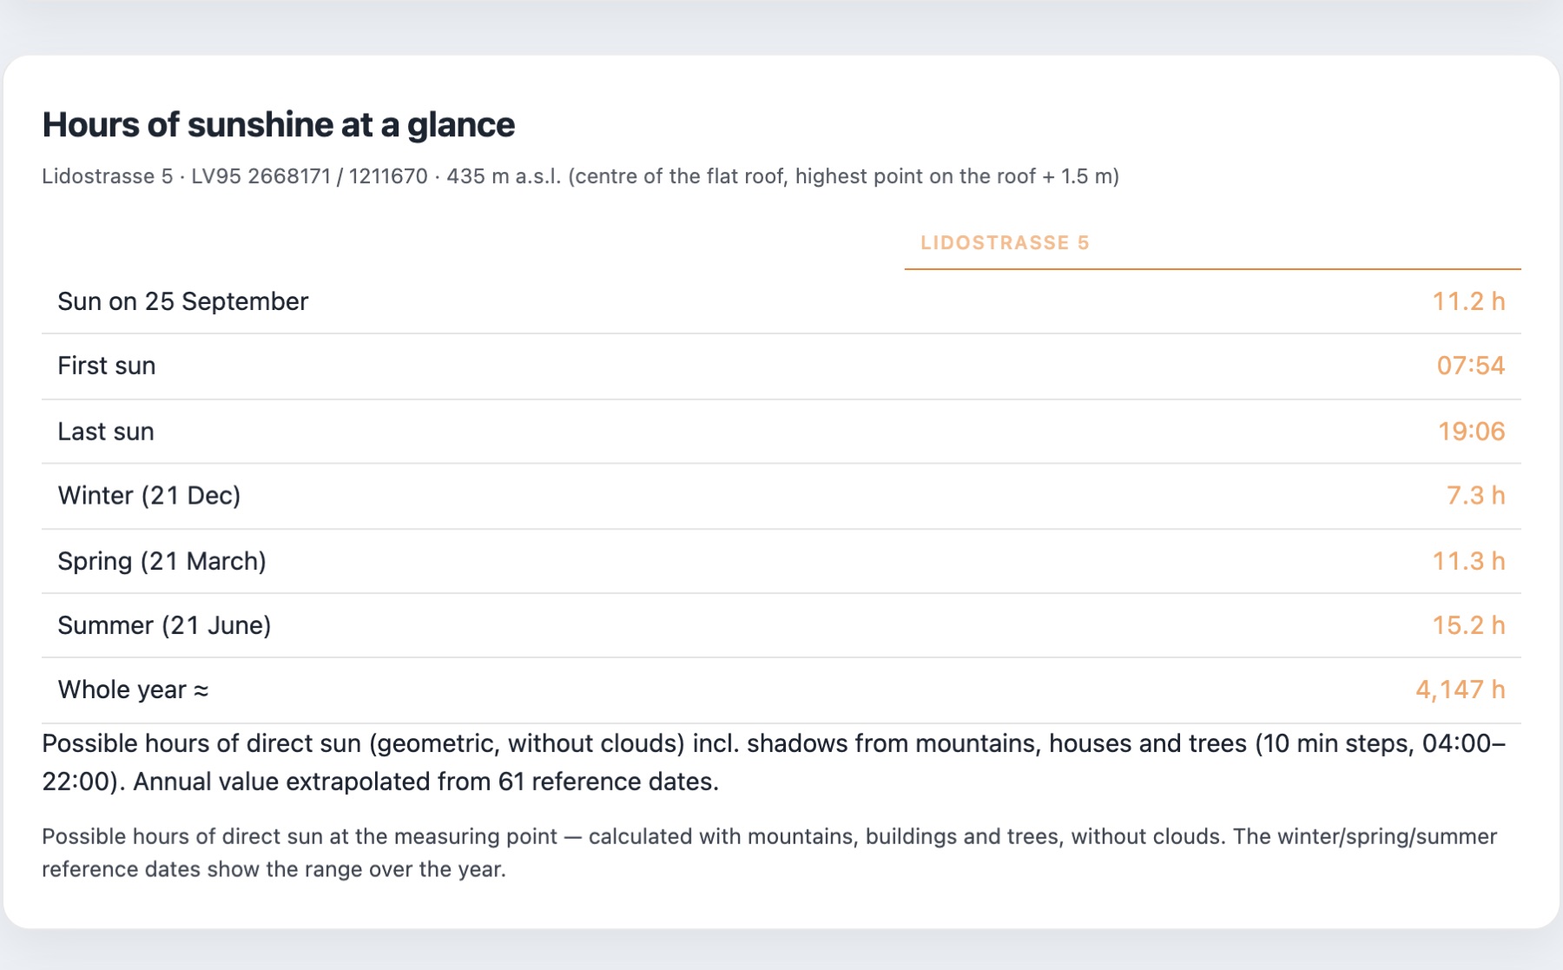Click the 'Whole year ≈' row label
1563x970 pixels.
coord(133,690)
